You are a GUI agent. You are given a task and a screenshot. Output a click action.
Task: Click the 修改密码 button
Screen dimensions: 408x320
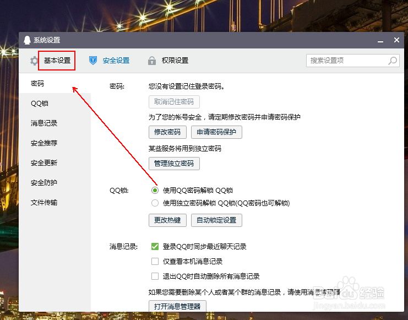click(x=167, y=132)
